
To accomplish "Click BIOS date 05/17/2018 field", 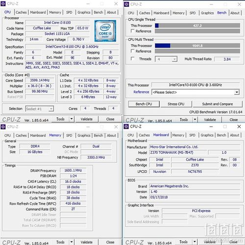I will point(195,197).
